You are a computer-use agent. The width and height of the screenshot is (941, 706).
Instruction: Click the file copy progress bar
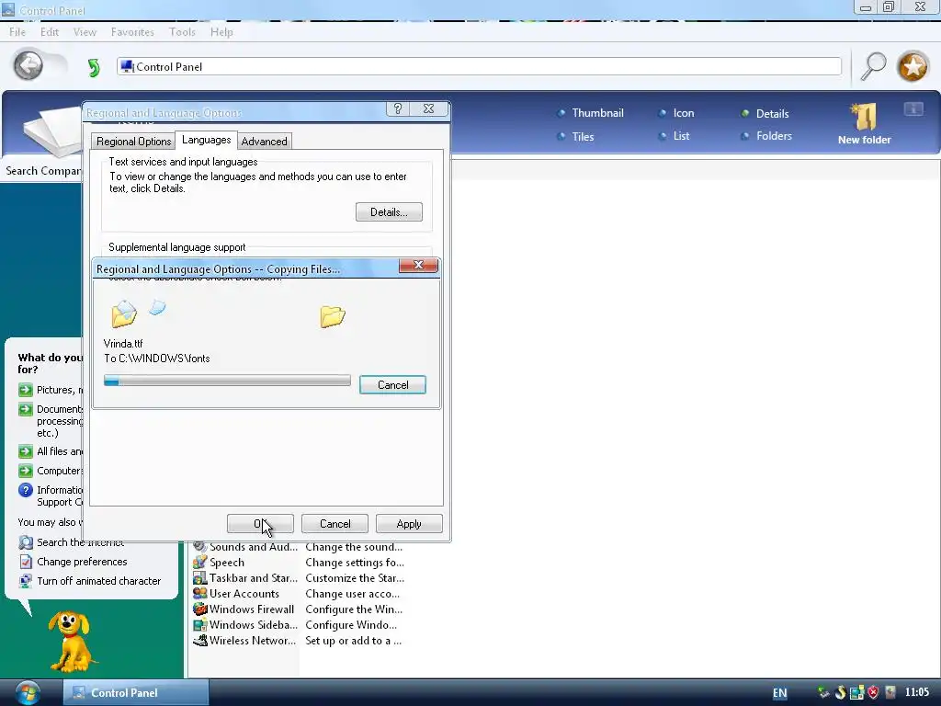(227, 381)
